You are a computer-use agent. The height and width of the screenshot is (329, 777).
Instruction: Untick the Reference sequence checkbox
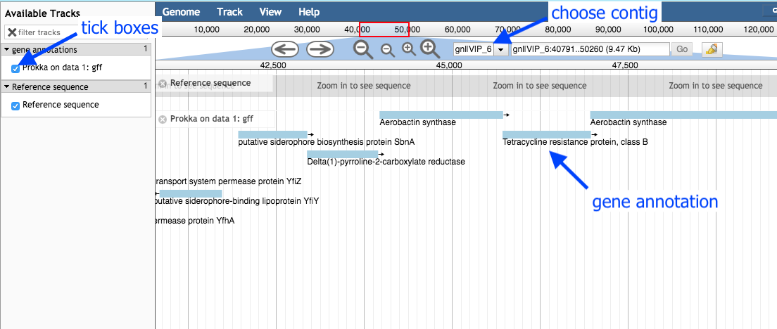pos(15,105)
